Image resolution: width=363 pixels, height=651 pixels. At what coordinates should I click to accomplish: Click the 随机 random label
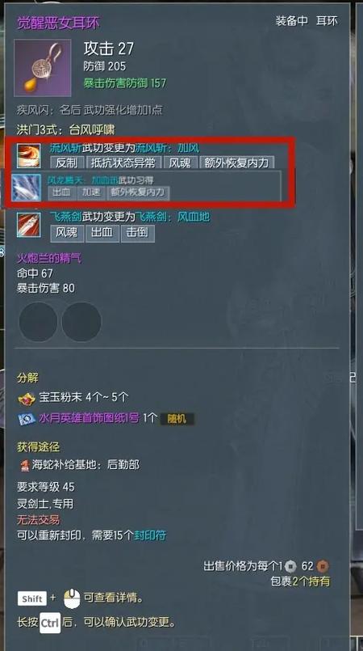(x=177, y=419)
